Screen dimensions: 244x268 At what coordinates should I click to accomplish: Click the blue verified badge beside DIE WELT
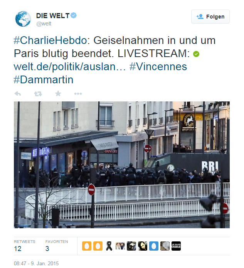pyautogui.click(x=74, y=15)
